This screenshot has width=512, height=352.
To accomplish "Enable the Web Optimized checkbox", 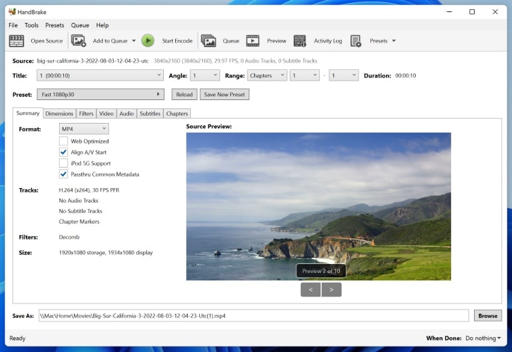I will click(63, 141).
